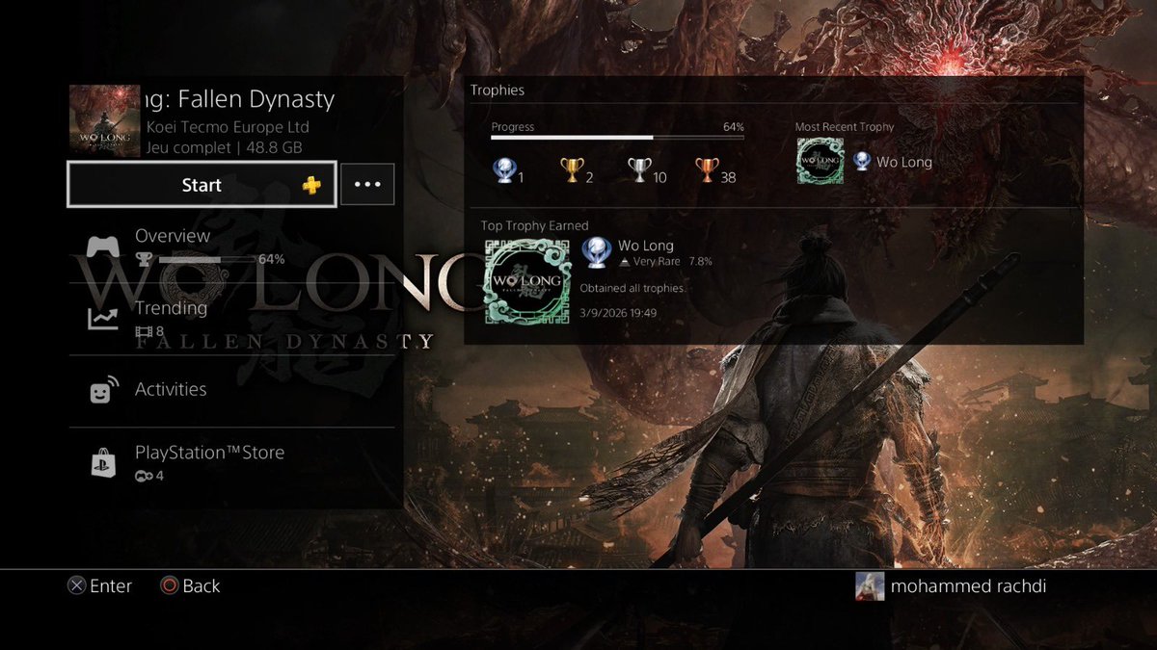Click the 'Trophies' panel heading
This screenshot has height=650, width=1157.
[498, 91]
